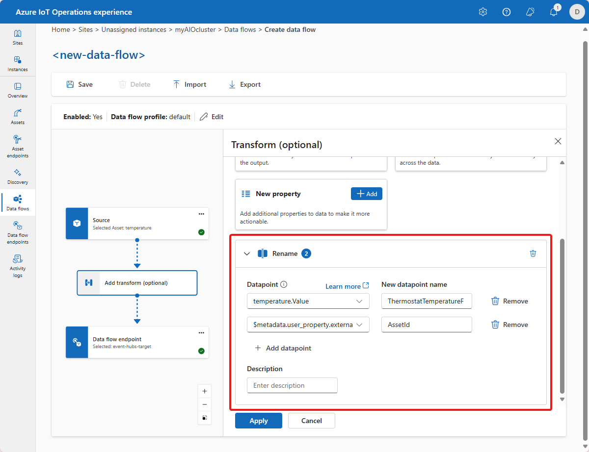
Task: Click the Description input field
Action: click(x=292, y=385)
